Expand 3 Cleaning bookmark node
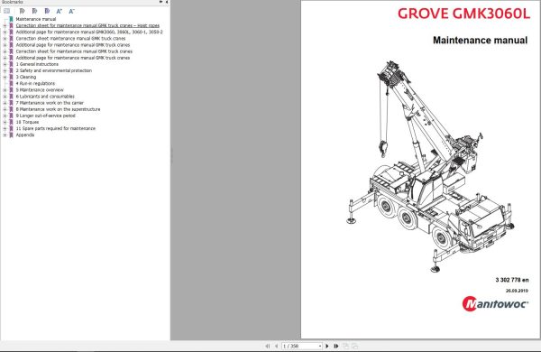The width and height of the screenshot is (541, 352). click(5, 77)
